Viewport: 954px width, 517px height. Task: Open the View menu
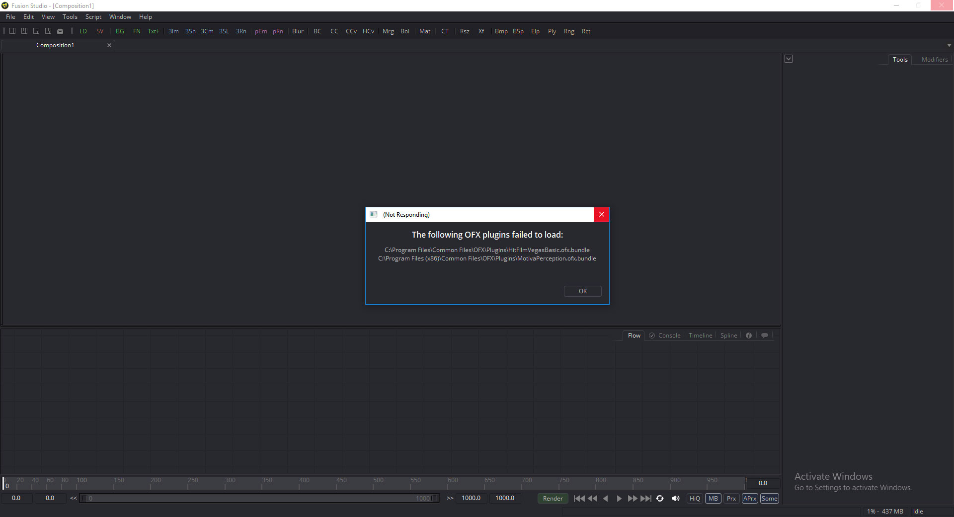click(x=48, y=17)
